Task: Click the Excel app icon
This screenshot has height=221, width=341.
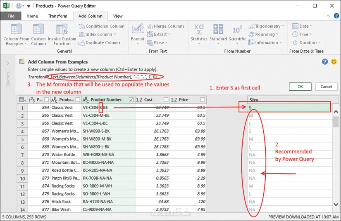Action: point(6,6)
